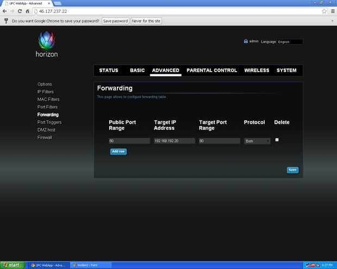
Task: Open the browser home page icon
Action: tap(27, 11)
